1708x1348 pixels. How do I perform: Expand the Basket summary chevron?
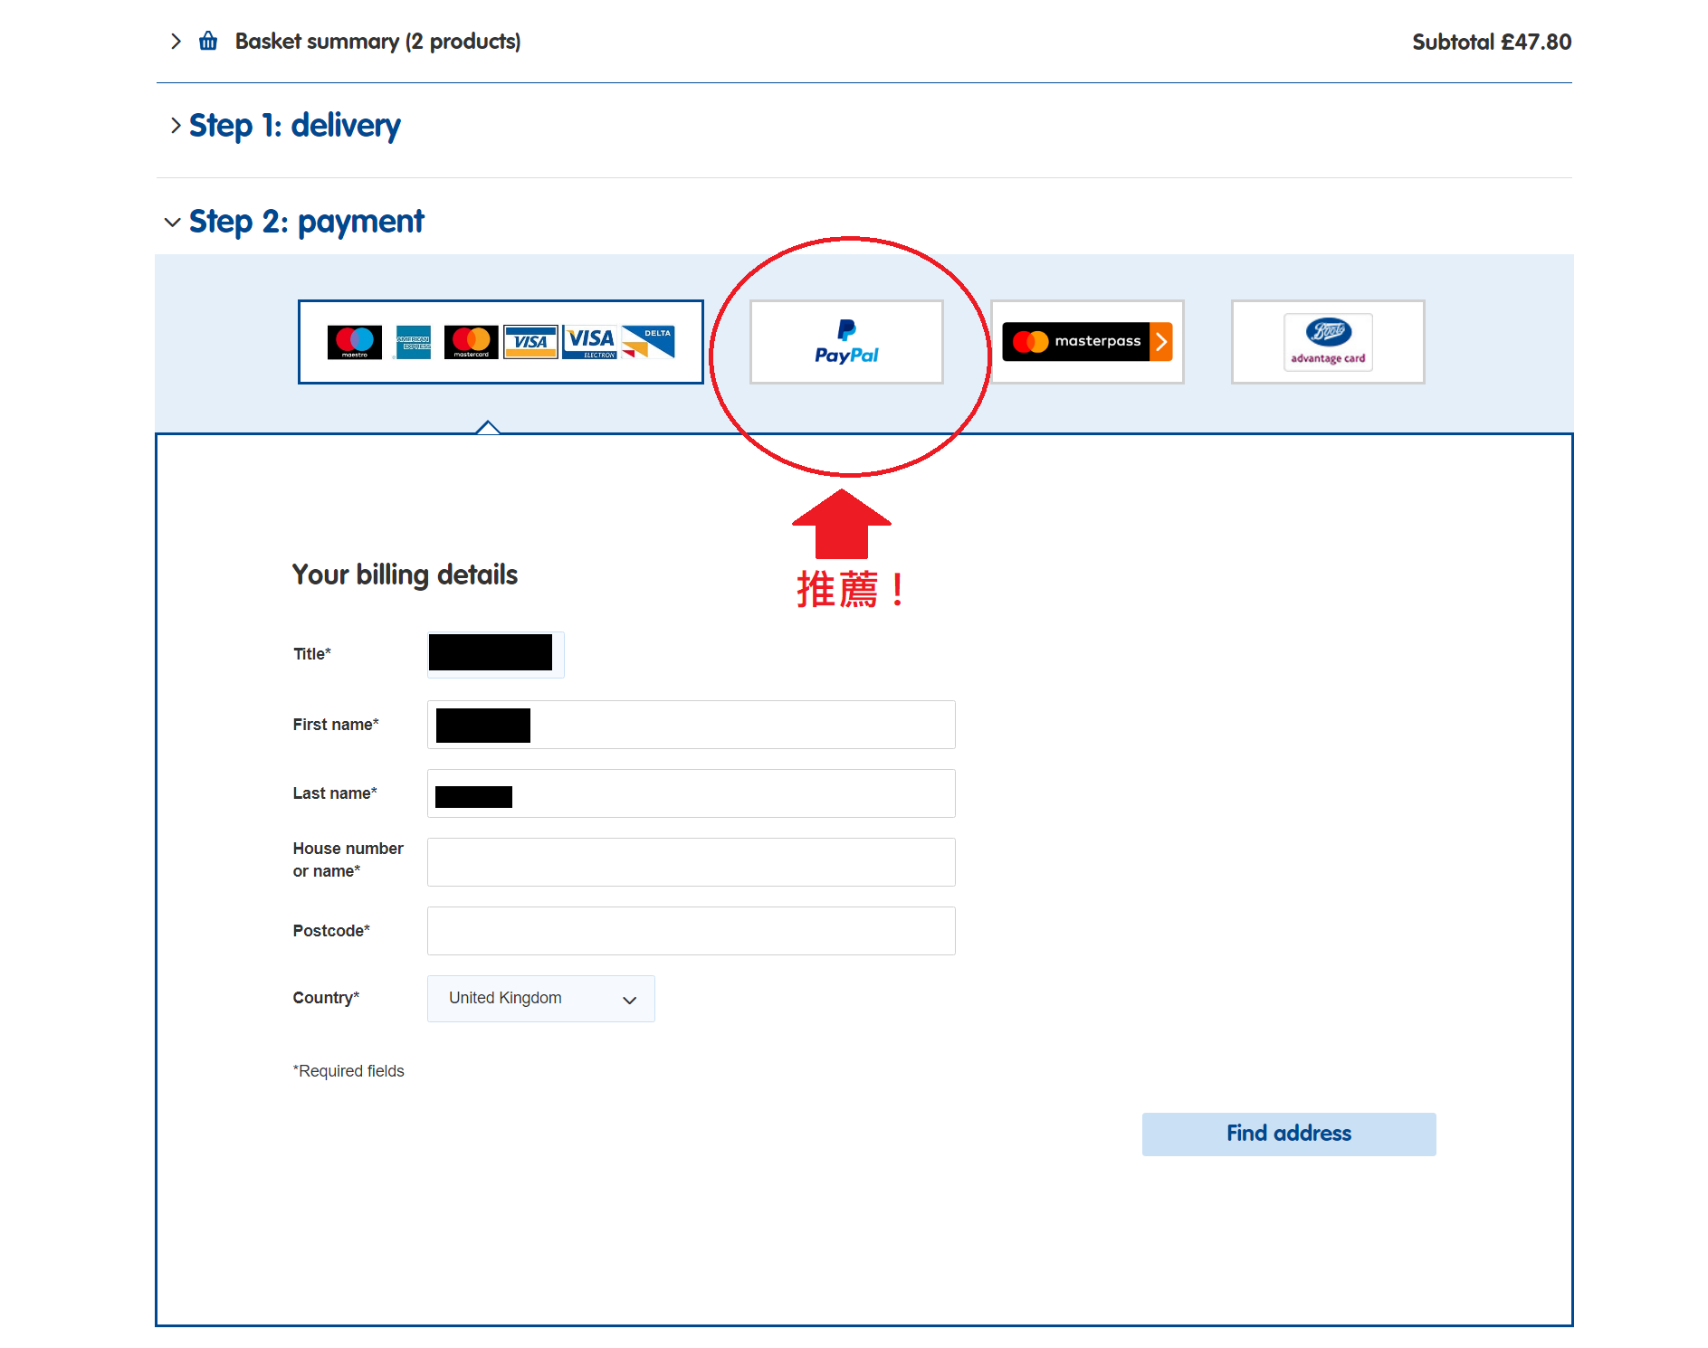point(176,42)
